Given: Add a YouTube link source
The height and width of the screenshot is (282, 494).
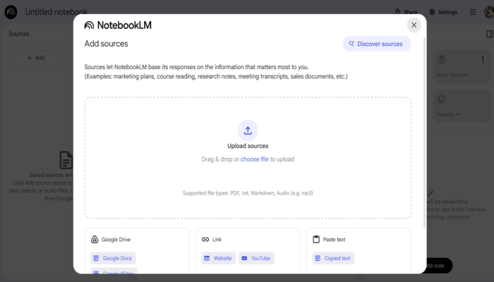Looking at the screenshot, I should tap(256, 258).
